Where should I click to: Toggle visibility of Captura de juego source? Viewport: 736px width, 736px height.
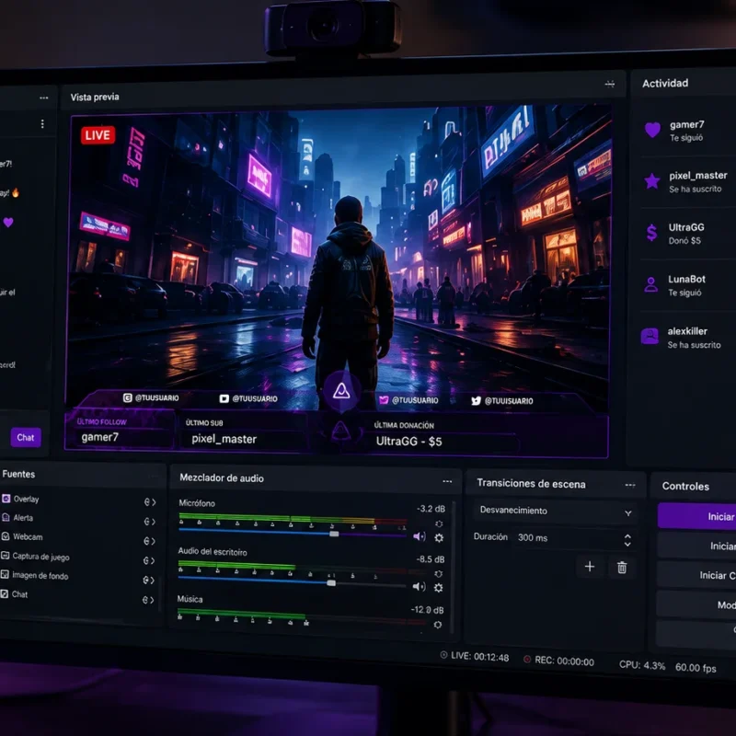tap(146, 560)
